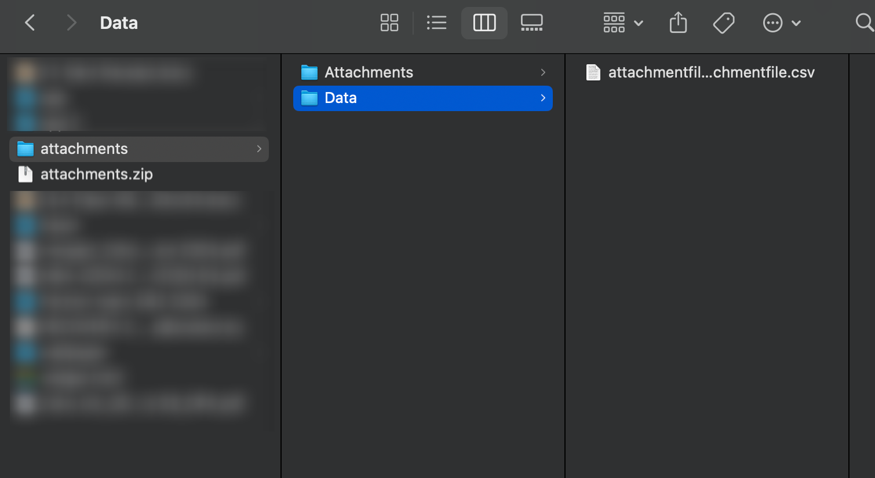Select the highlighted Data folder

pos(341,98)
